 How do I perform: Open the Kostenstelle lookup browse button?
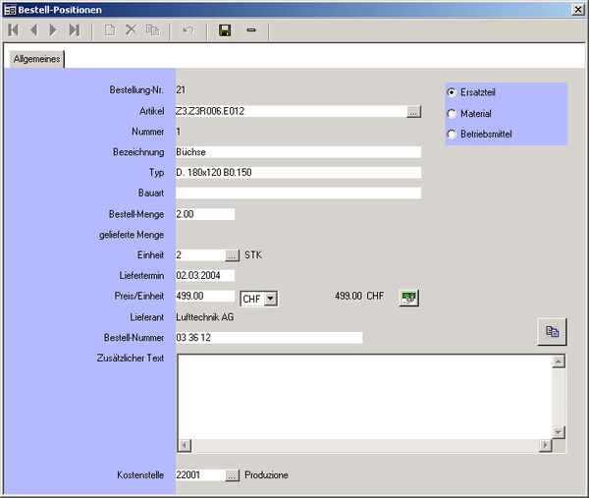coord(232,475)
